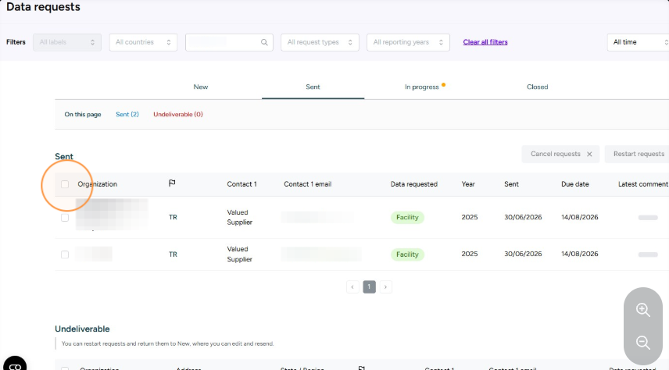Select page 1 in pagination
The image size is (669, 370).
[x=369, y=287]
